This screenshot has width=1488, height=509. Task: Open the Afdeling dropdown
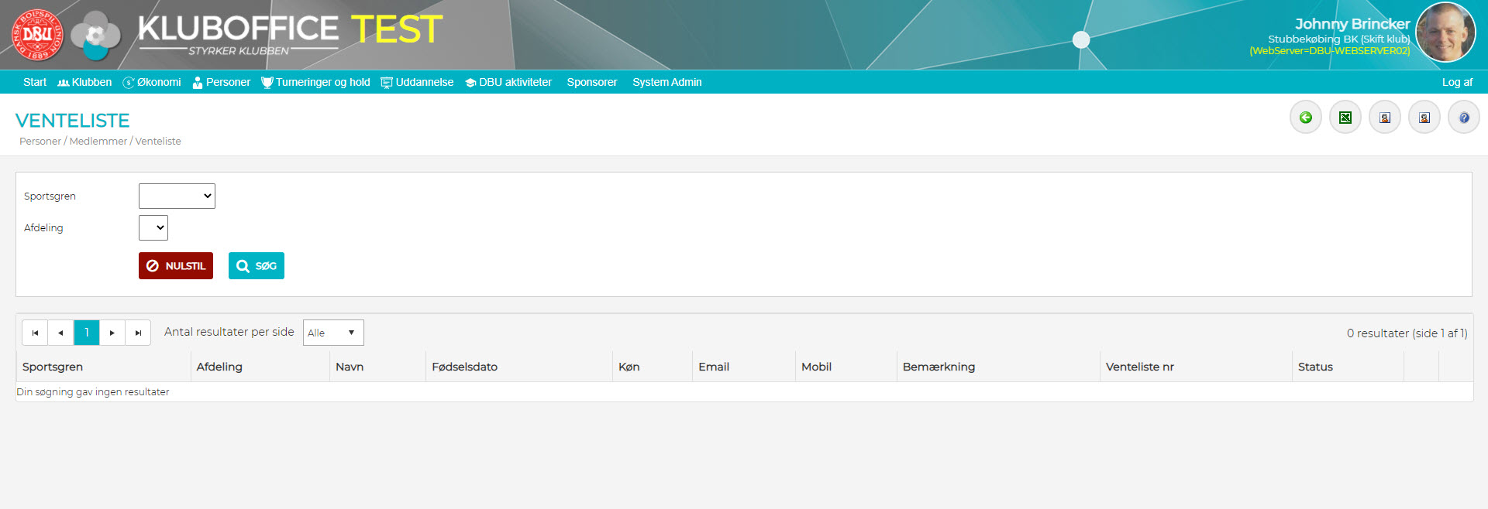pos(153,228)
